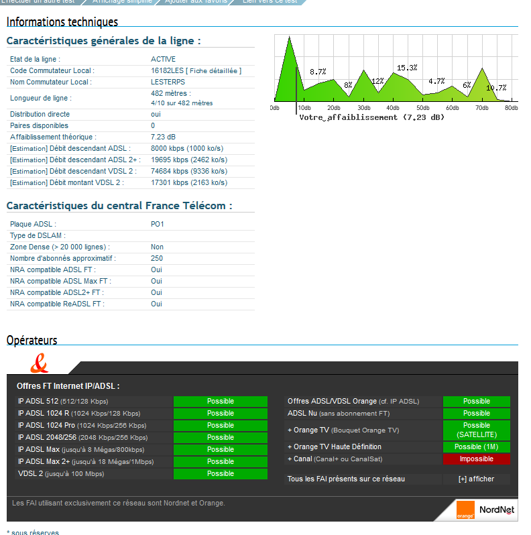Click the Effectuer un autre test tab
Viewport: 531px width, 535px height.
(x=38, y=1)
